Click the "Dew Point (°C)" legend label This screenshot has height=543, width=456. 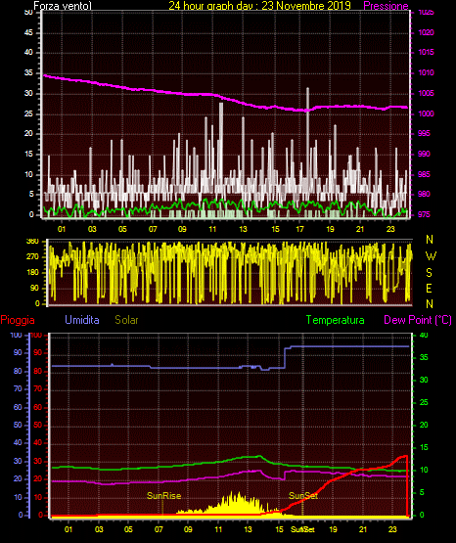pos(418,320)
